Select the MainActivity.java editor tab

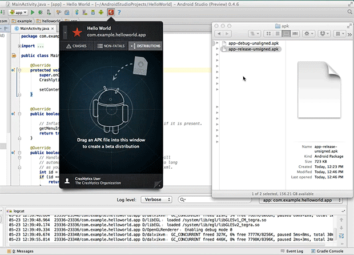point(34,29)
